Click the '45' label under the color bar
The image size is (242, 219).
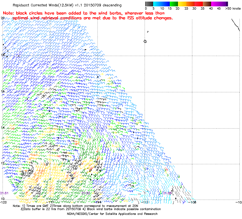click(219, 9)
